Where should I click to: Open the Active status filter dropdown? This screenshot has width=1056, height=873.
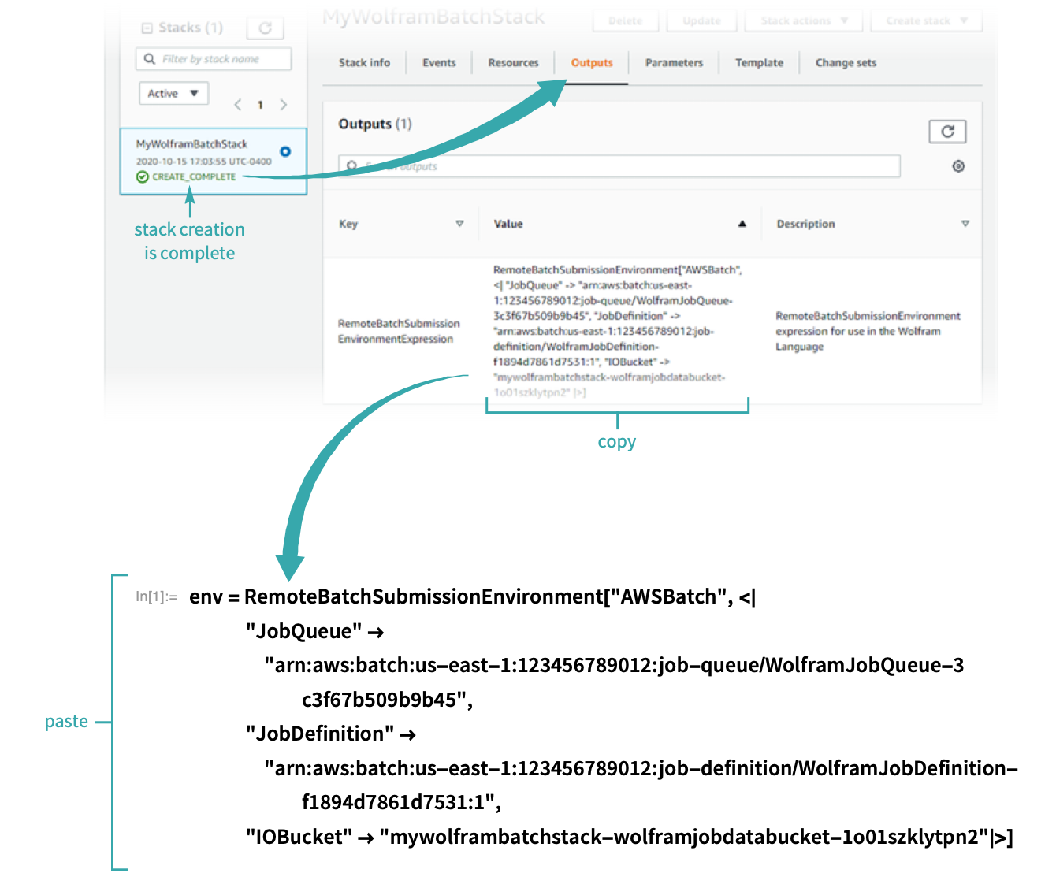coord(173,93)
